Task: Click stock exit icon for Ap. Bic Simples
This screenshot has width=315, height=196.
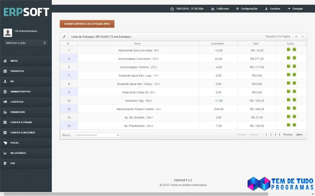Action: (x=294, y=116)
